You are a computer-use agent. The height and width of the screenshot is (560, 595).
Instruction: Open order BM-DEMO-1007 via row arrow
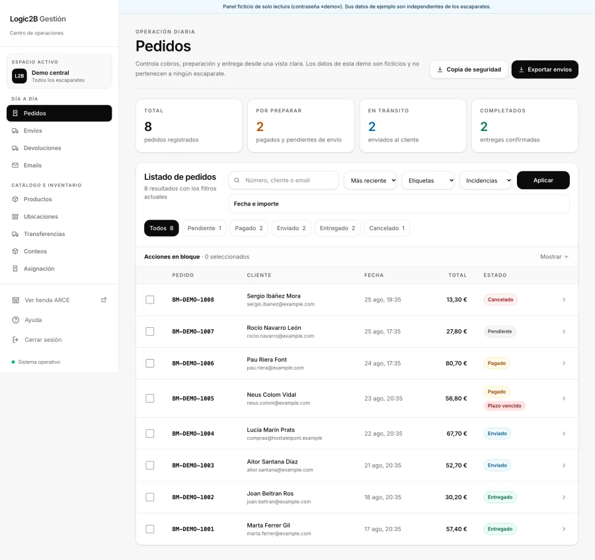[x=564, y=332]
